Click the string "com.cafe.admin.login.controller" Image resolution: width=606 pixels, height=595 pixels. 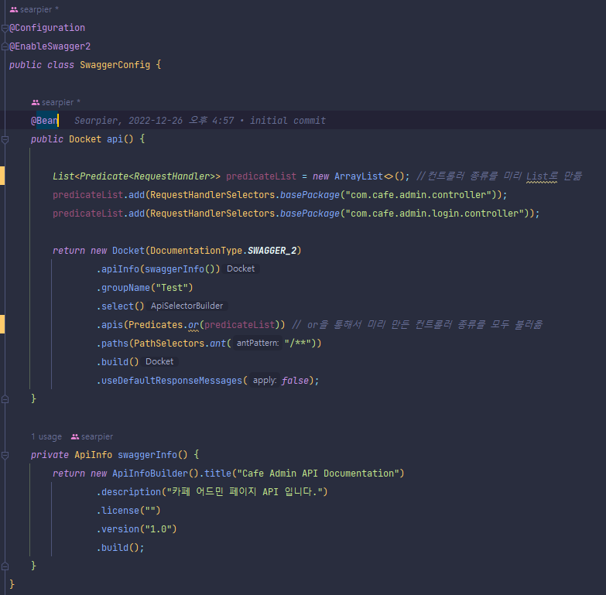pos(434,214)
